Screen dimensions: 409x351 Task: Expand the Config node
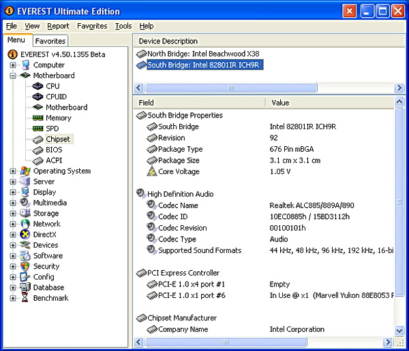(x=13, y=277)
